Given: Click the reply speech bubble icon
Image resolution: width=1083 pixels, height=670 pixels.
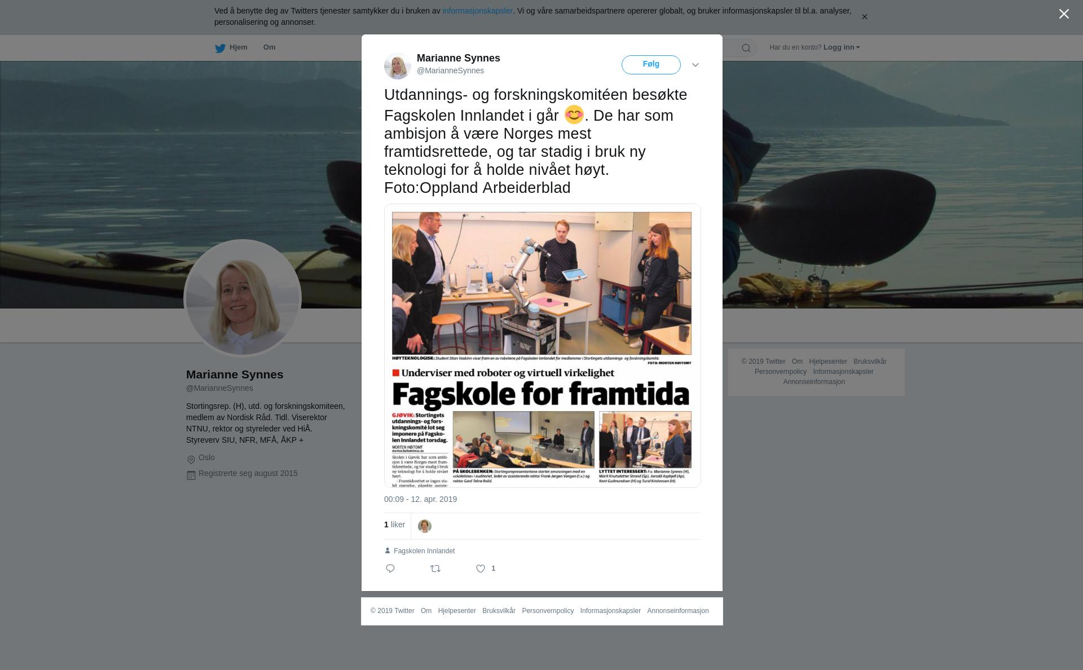Looking at the screenshot, I should click(390, 568).
